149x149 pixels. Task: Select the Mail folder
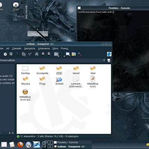click(x=93, y=70)
